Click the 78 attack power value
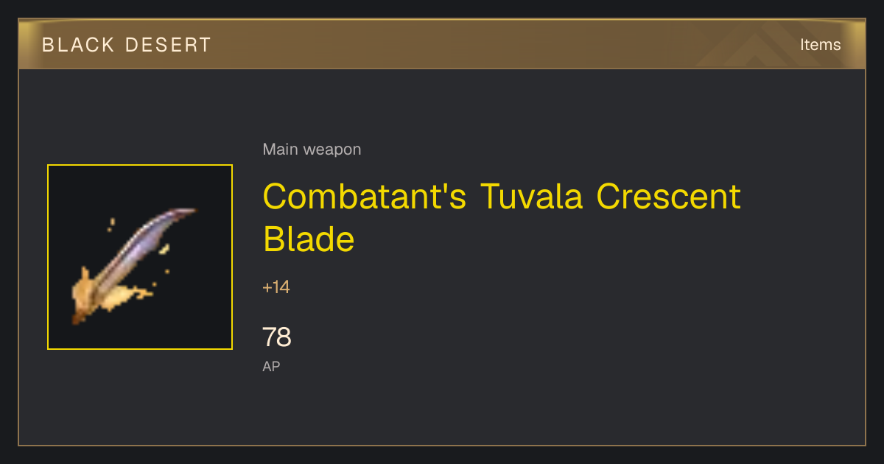884x464 pixels. (277, 337)
